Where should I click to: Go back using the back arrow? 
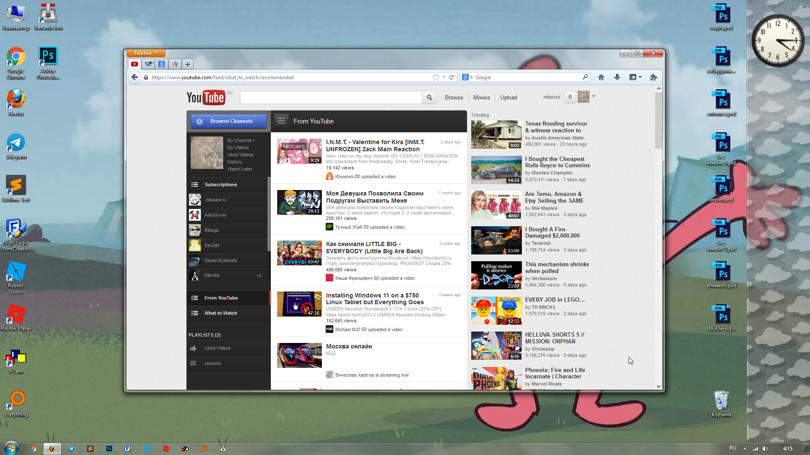[x=134, y=77]
